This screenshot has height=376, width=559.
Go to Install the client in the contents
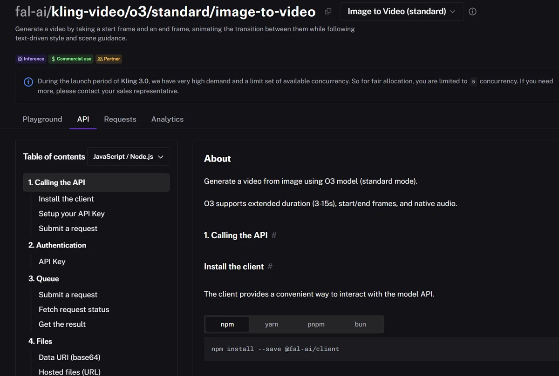pyautogui.click(x=66, y=199)
